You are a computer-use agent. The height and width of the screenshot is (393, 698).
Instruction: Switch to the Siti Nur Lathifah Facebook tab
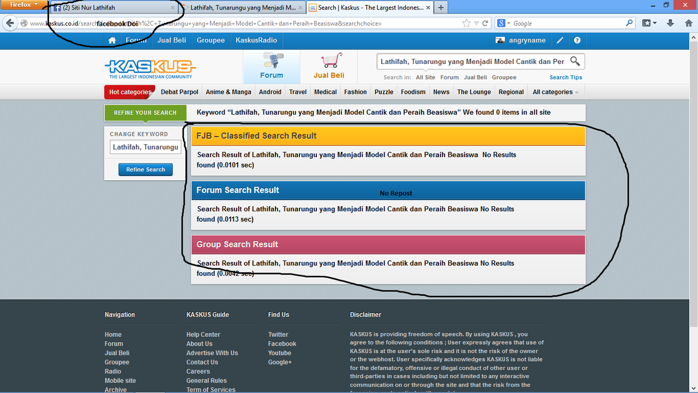(x=115, y=8)
